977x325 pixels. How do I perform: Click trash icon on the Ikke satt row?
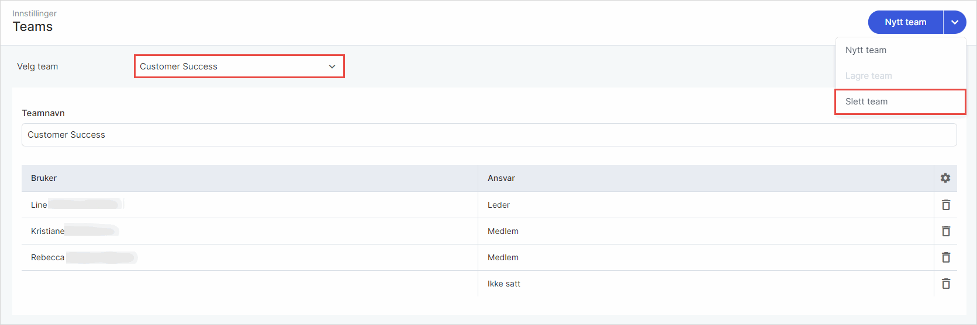click(x=945, y=284)
